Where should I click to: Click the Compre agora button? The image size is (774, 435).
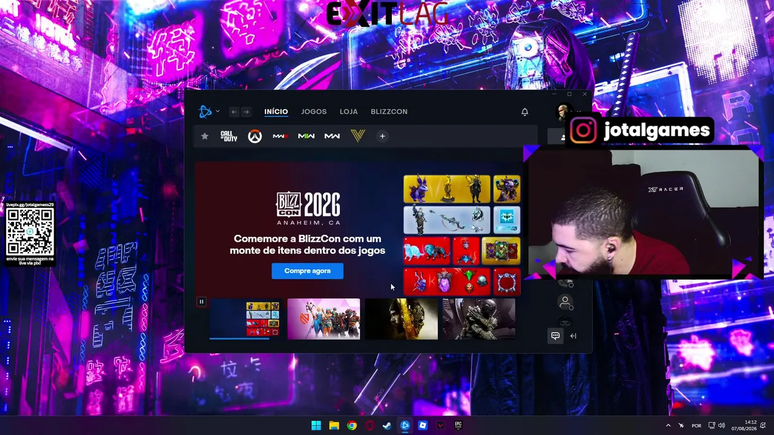(x=307, y=271)
